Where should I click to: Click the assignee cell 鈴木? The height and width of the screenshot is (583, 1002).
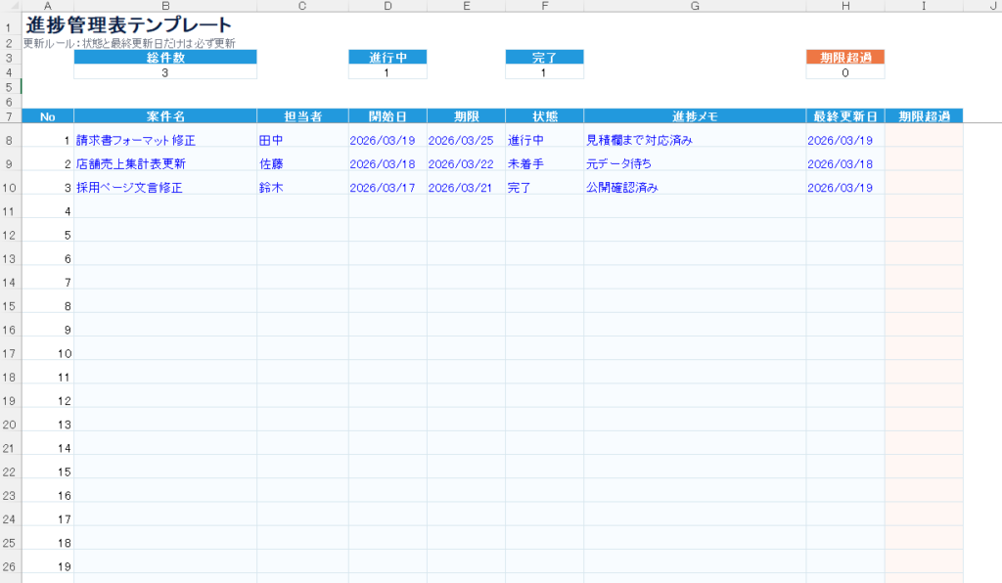(x=271, y=188)
